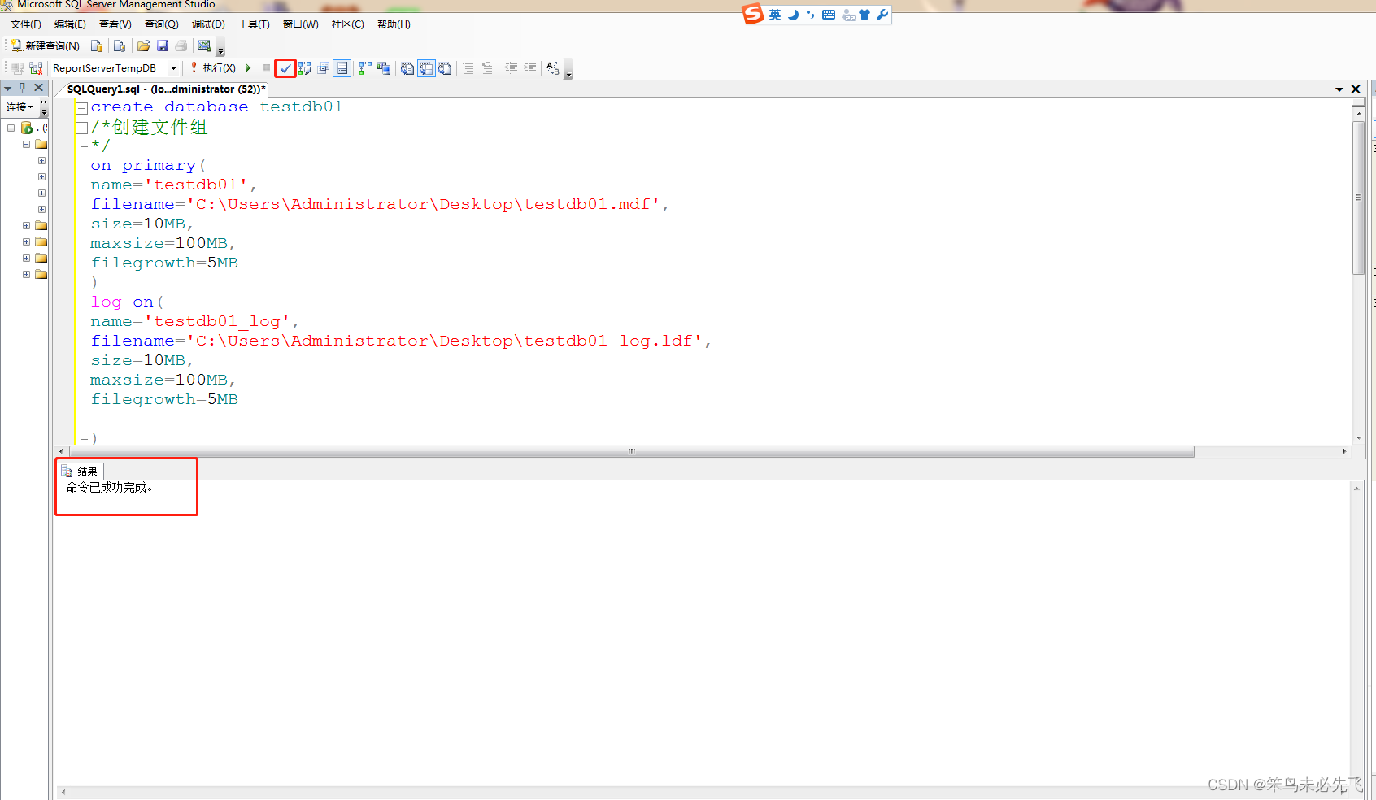Click the editor horizontal scrollbar thumb
The width and height of the screenshot is (1376, 800).
(x=632, y=451)
